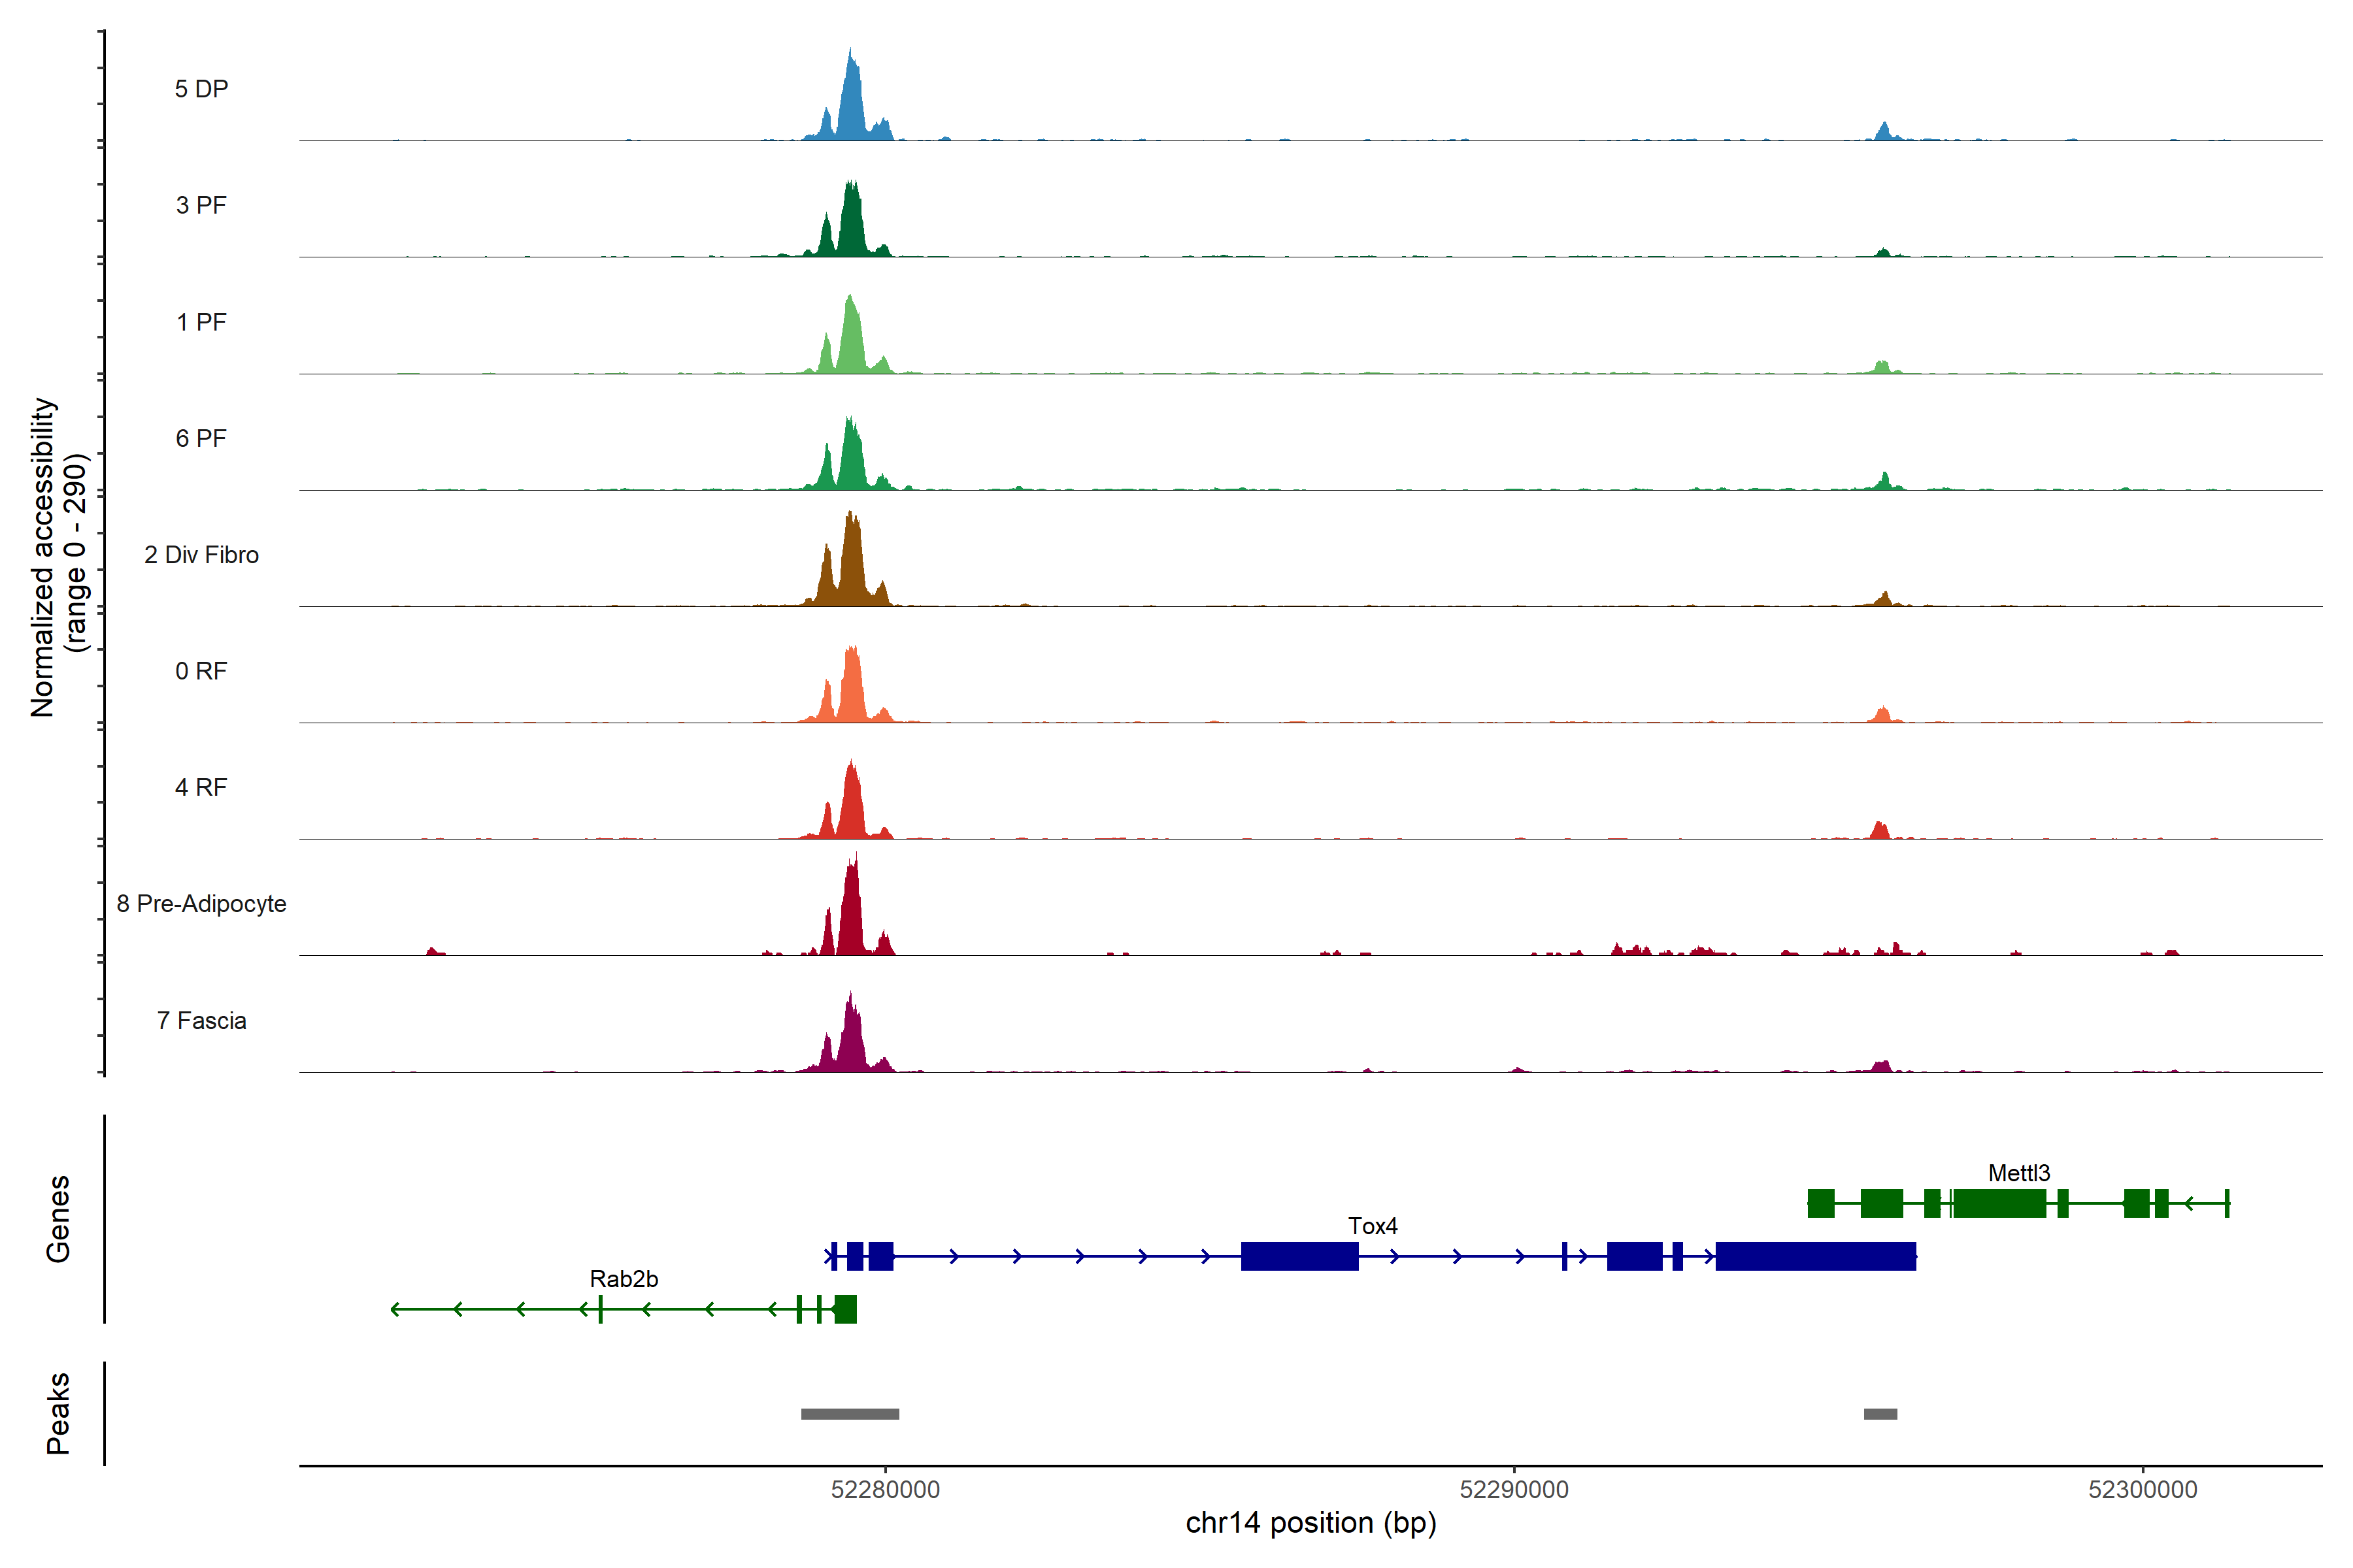Click the Genes panel label
Viewport: 2353px width, 1568px height.
coord(58,1219)
